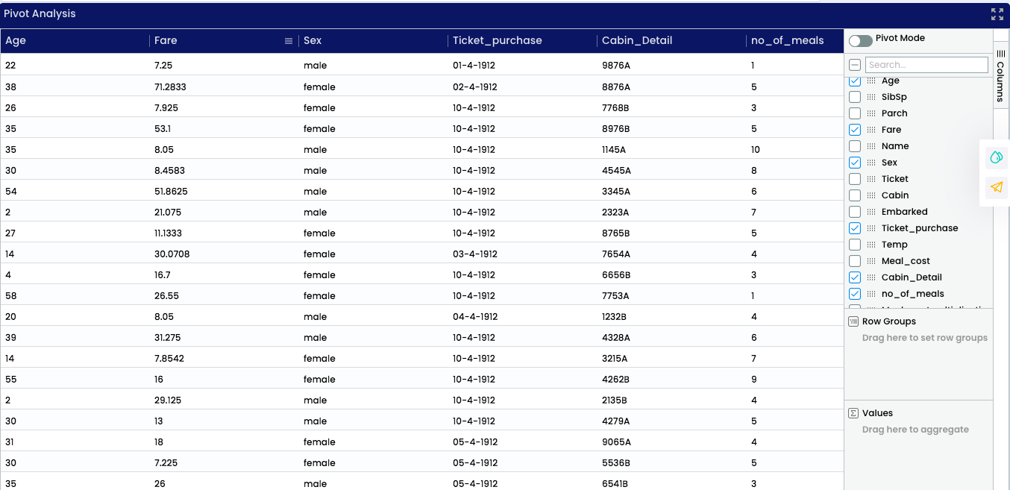This screenshot has height=490, width=1010.
Task: Check the Embarked column checkbox
Action: (855, 212)
